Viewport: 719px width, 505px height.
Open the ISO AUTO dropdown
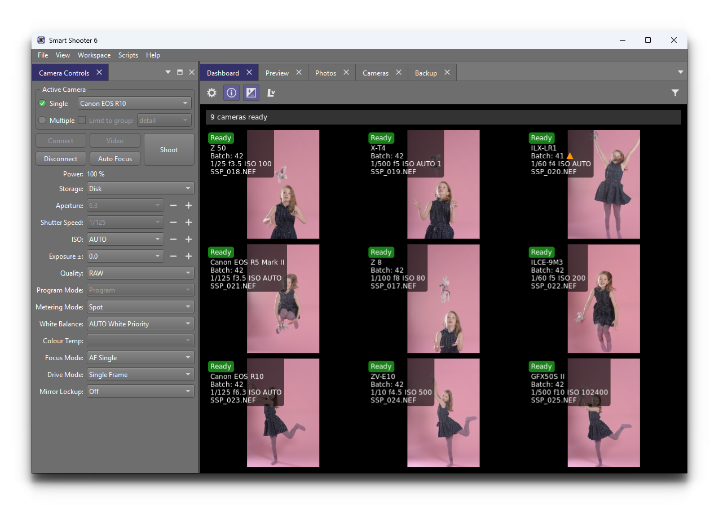[x=125, y=240]
